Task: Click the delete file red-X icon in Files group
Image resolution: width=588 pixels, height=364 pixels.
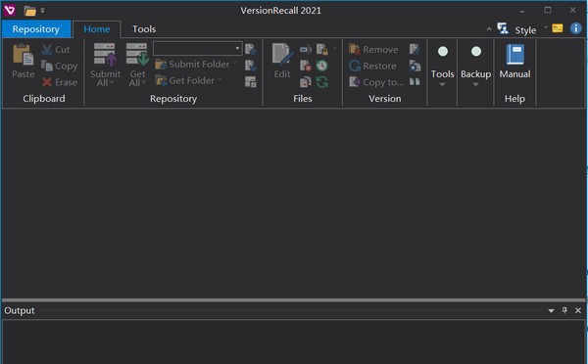Action: tap(305, 66)
